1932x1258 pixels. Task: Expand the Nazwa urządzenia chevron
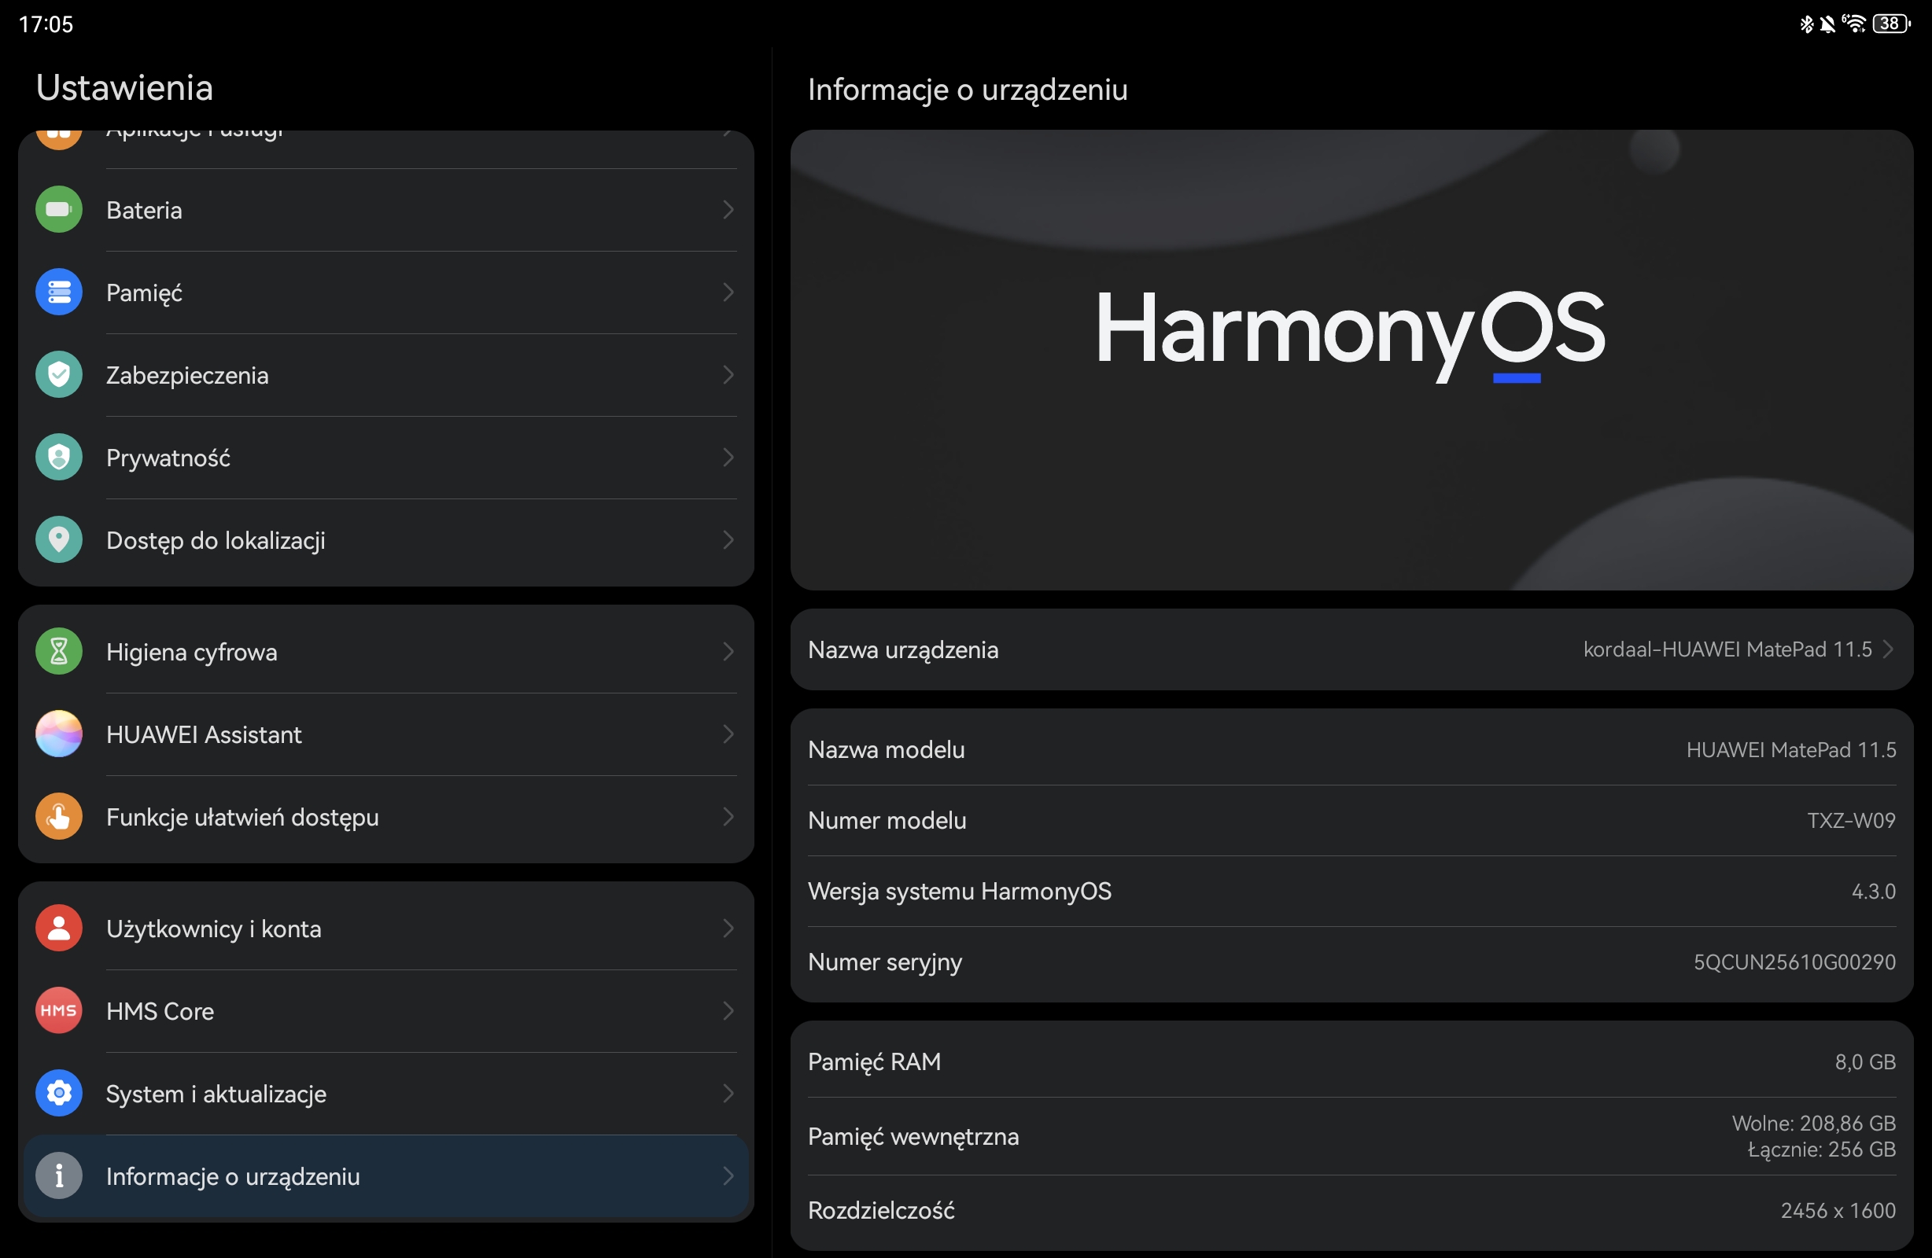tap(1888, 650)
